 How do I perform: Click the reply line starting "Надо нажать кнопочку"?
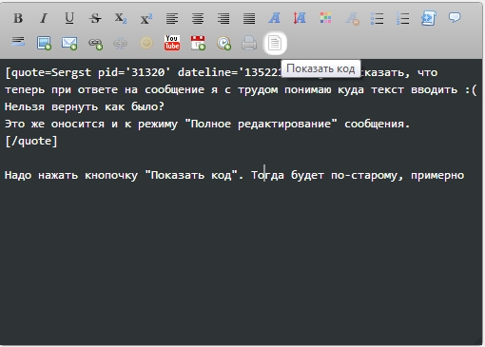pos(235,175)
